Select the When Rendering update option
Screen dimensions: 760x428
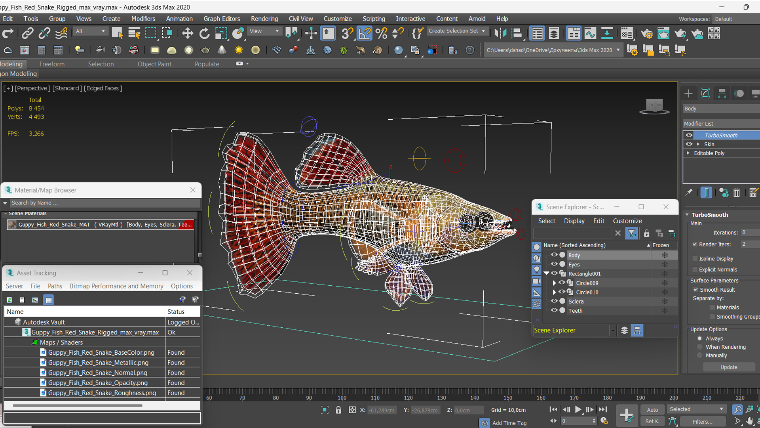[699, 347]
